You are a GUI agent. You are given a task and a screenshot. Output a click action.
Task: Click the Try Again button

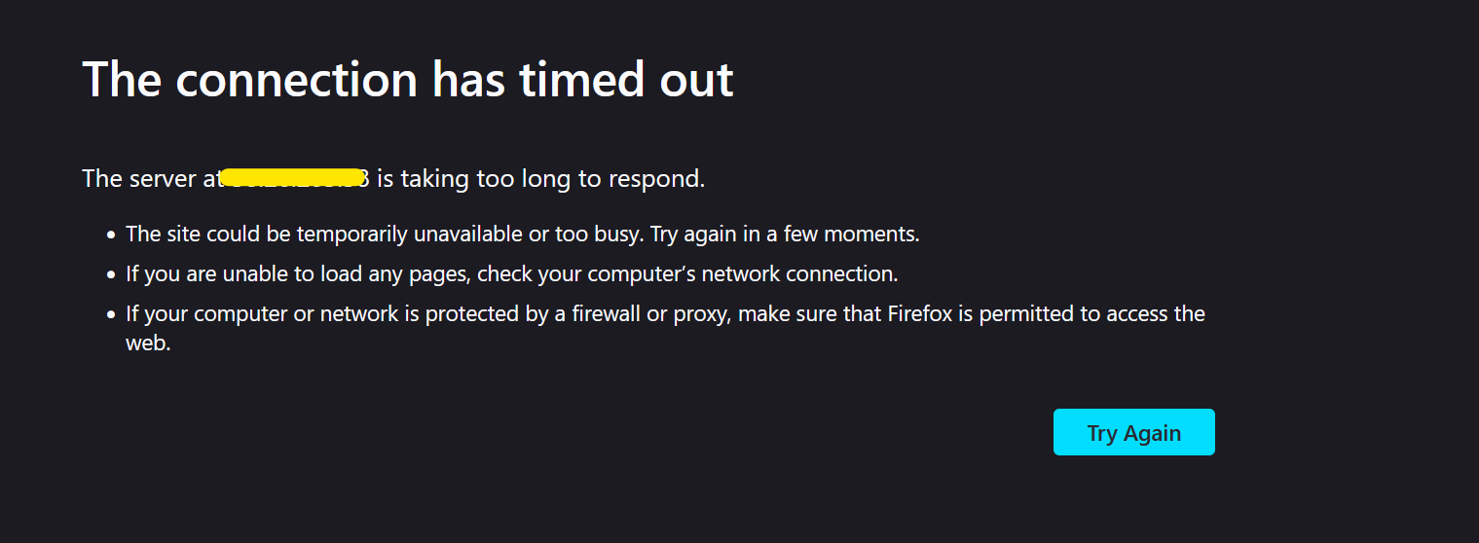point(1133,432)
